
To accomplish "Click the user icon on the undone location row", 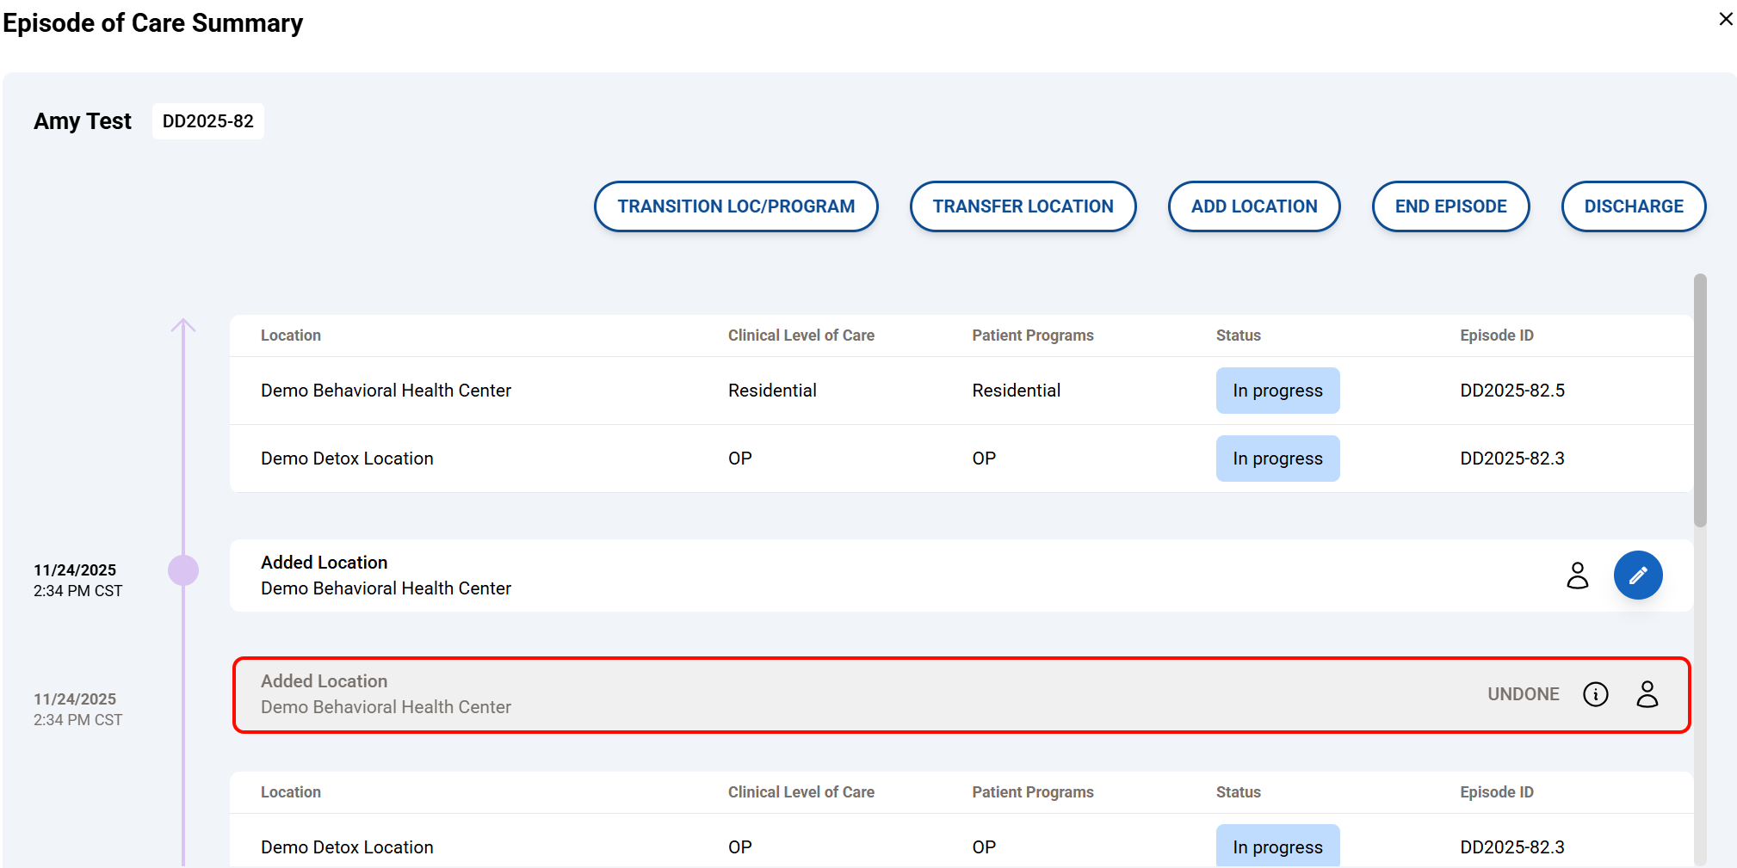I will coord(1647,694).
